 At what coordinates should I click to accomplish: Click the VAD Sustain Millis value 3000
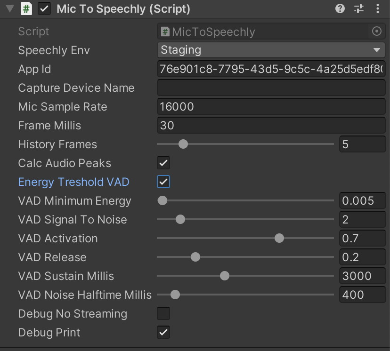(362, 276)
